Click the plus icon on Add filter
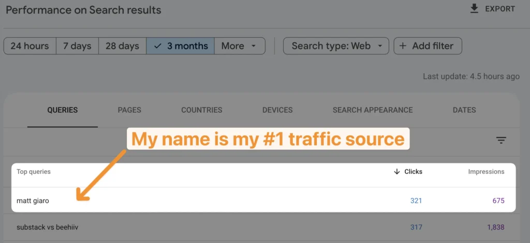The height and width of the screenshot is (243, 530). coord(402,46)
